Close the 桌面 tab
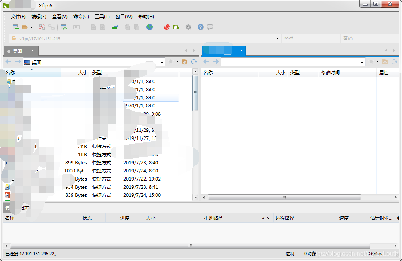 point(33,51)
